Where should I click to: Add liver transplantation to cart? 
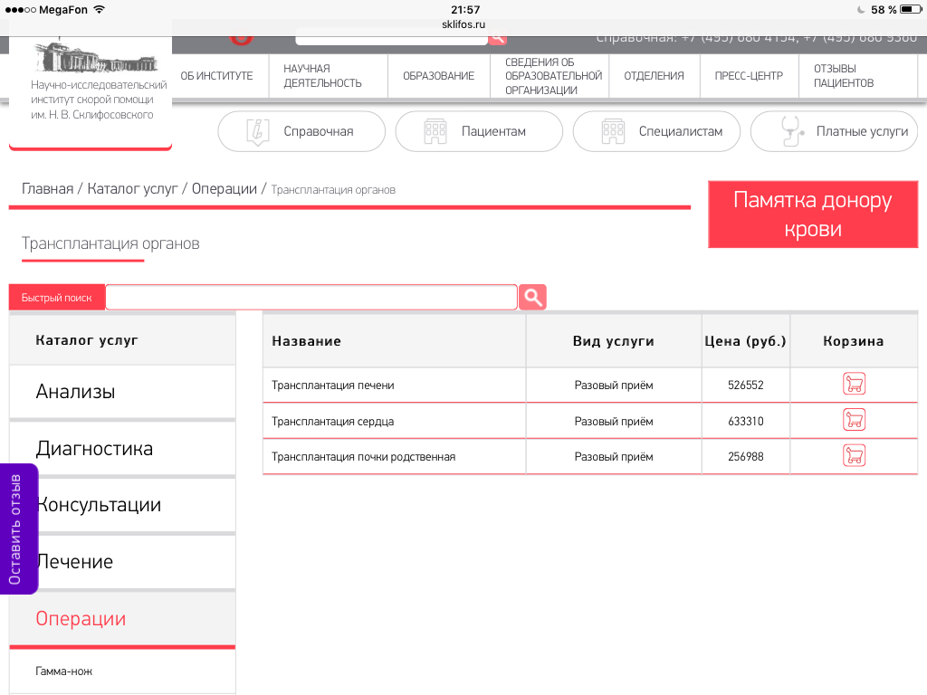pos(854,385)
